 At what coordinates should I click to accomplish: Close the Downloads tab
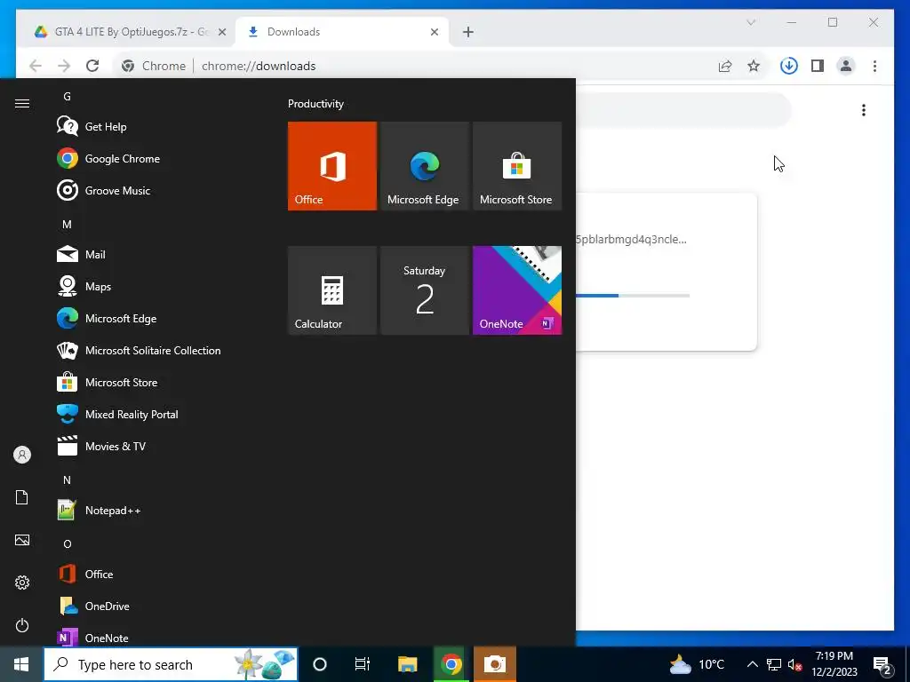(x=434, y=32)
